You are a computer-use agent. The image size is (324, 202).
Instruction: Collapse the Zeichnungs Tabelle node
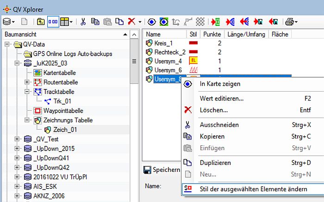[x=27, y=120]
